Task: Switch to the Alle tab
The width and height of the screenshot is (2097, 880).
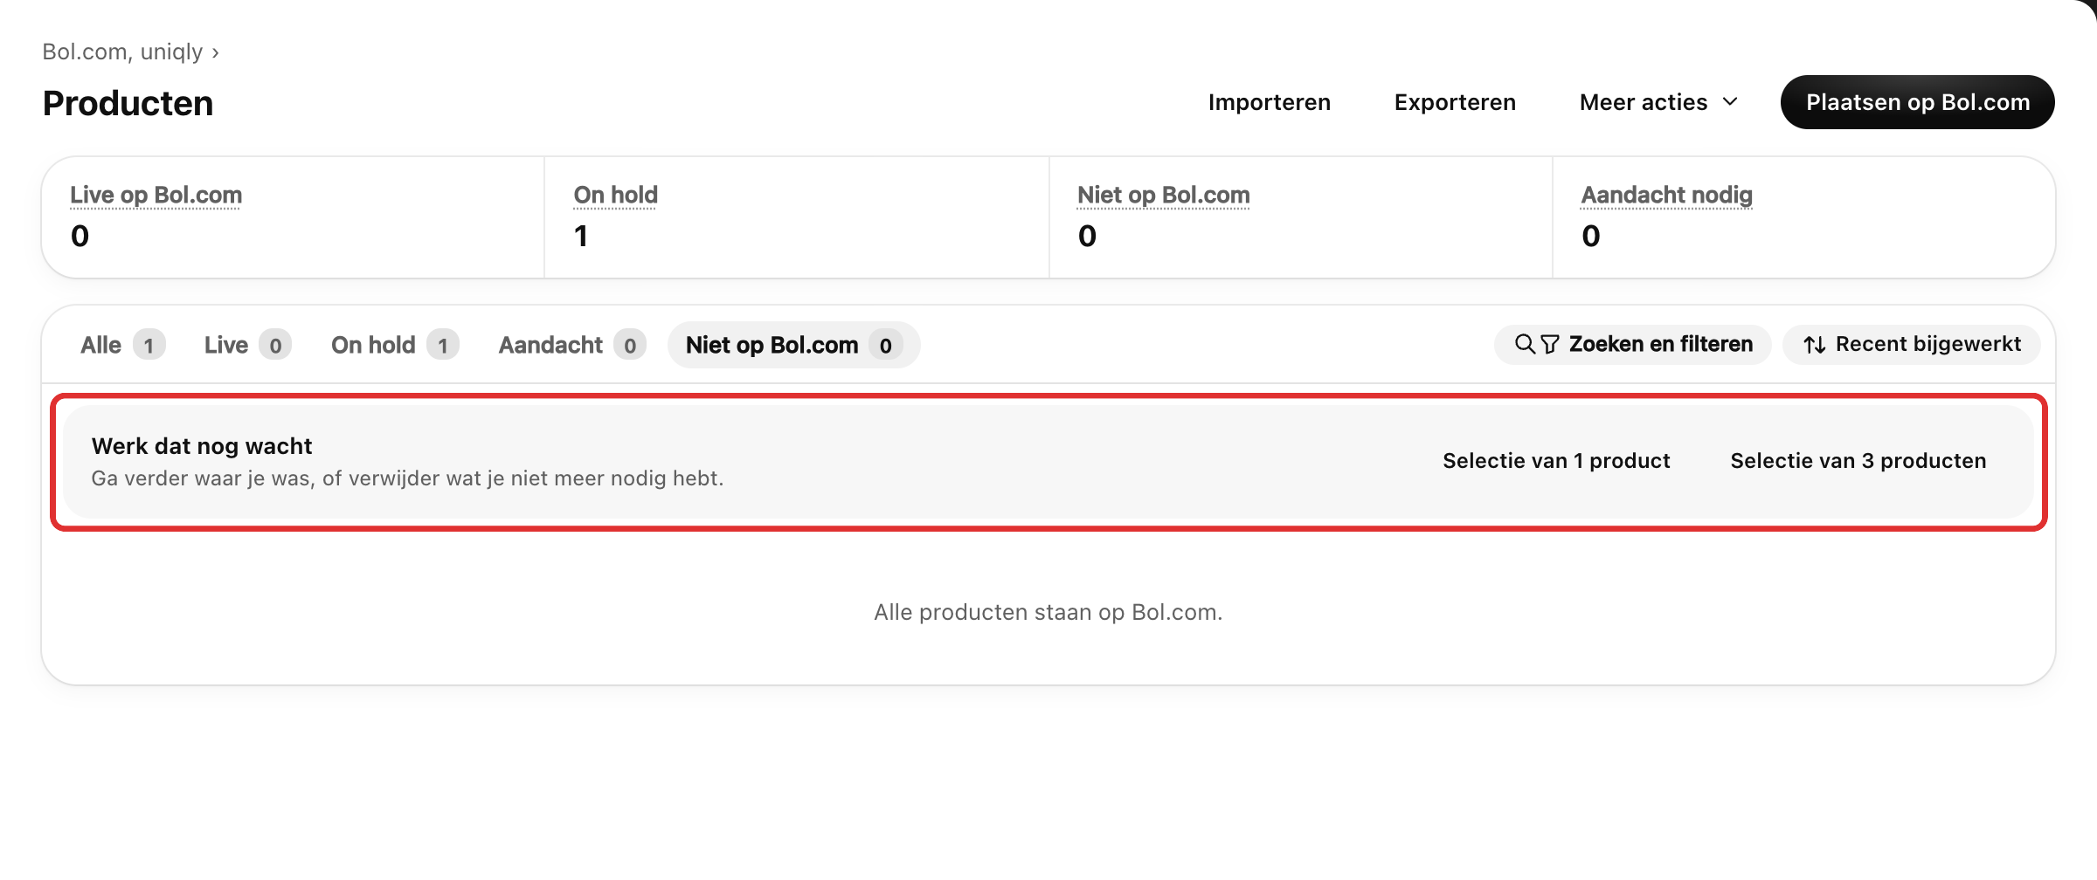Action: (122, 345)
